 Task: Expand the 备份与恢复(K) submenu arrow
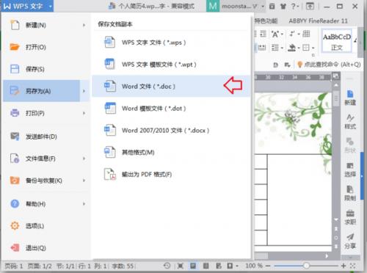pos(84,181)
